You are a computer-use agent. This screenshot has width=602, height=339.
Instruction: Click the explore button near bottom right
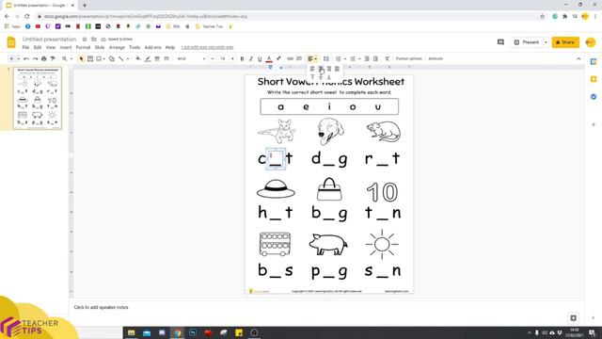[573, 318]
